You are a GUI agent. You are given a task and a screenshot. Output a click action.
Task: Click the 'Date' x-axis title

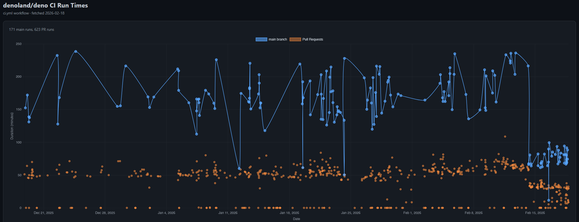tap(296, 219)
